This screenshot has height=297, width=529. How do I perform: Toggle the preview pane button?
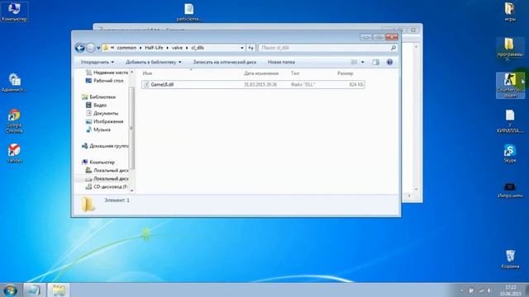375,62
